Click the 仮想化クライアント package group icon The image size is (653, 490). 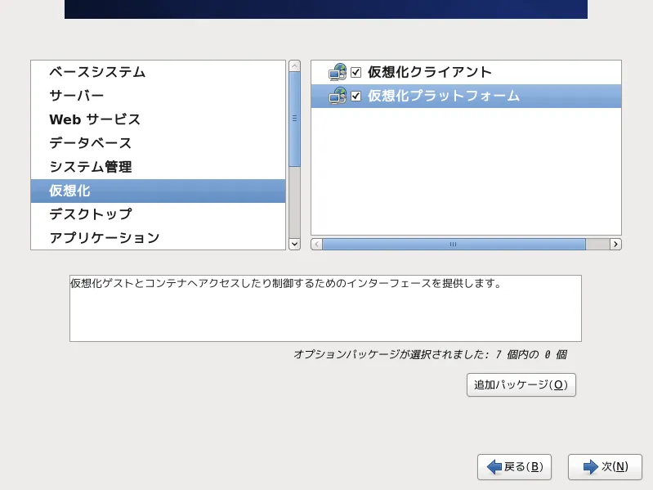(338, 72)
